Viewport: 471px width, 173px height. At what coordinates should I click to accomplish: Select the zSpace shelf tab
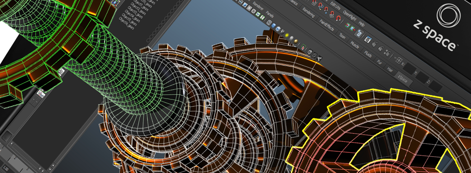pos(403,79)
